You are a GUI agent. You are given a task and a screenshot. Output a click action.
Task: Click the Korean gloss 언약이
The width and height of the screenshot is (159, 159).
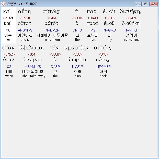point(131,35)
